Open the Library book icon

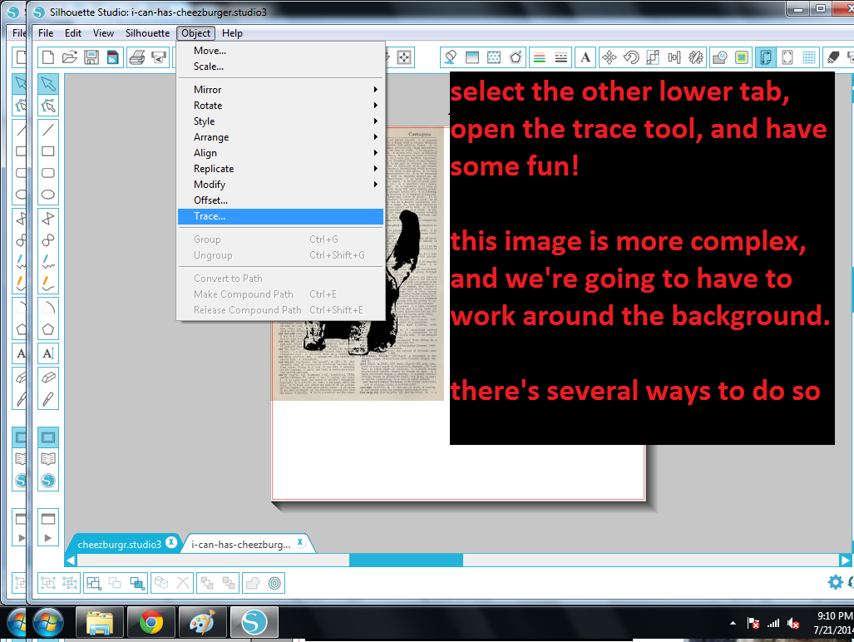coord(48,458)
